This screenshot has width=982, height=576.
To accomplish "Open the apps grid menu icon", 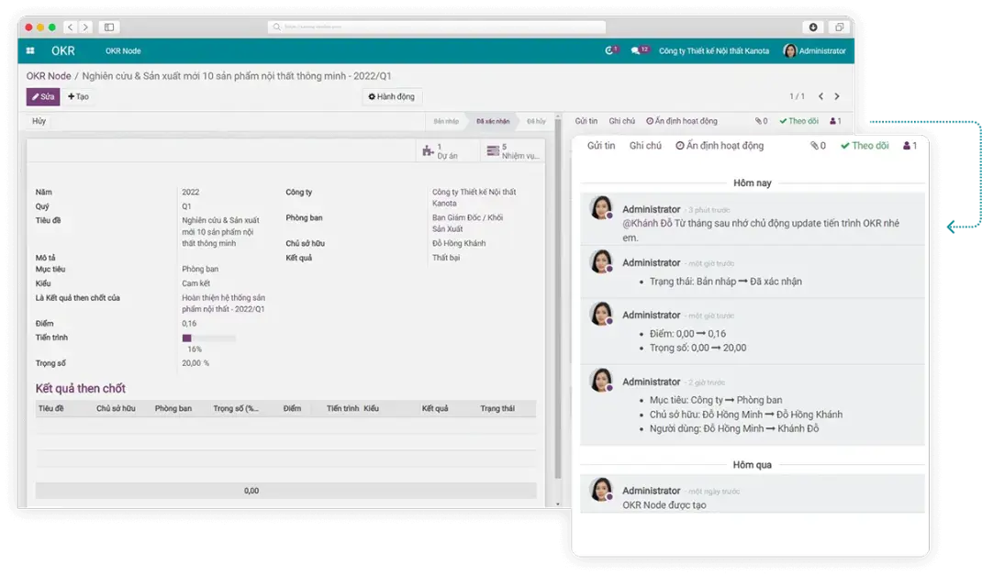I will click(30, 51).
